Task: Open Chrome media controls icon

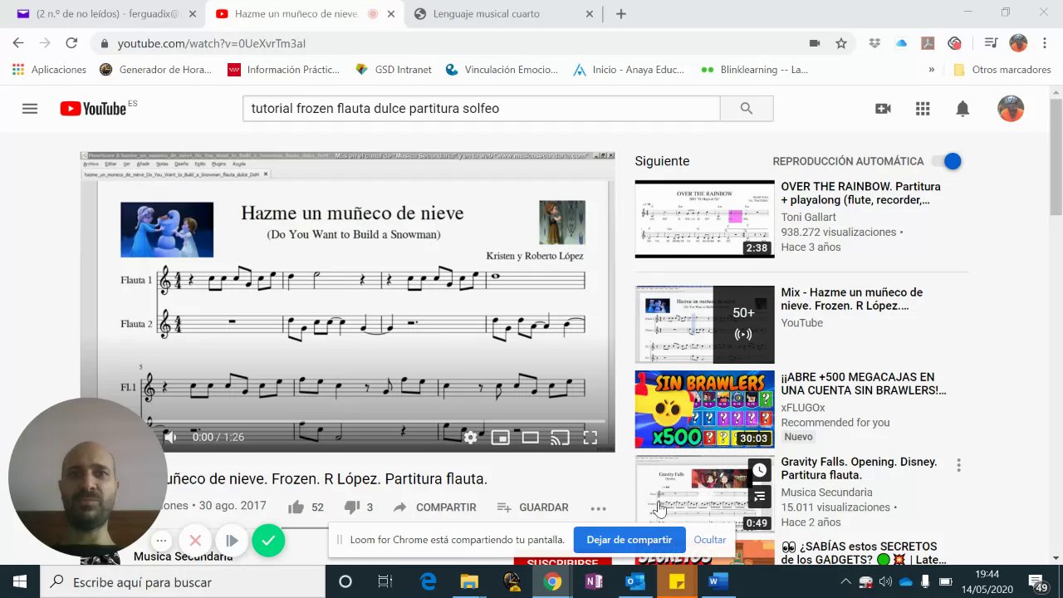Action: coord(990,43)
